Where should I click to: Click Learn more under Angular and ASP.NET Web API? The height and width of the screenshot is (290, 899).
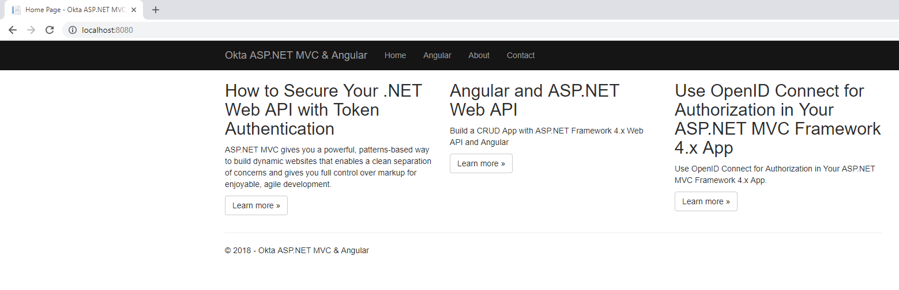click(x=481, y=163)
